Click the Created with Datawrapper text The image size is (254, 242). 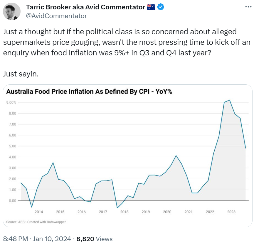point(46,222)
